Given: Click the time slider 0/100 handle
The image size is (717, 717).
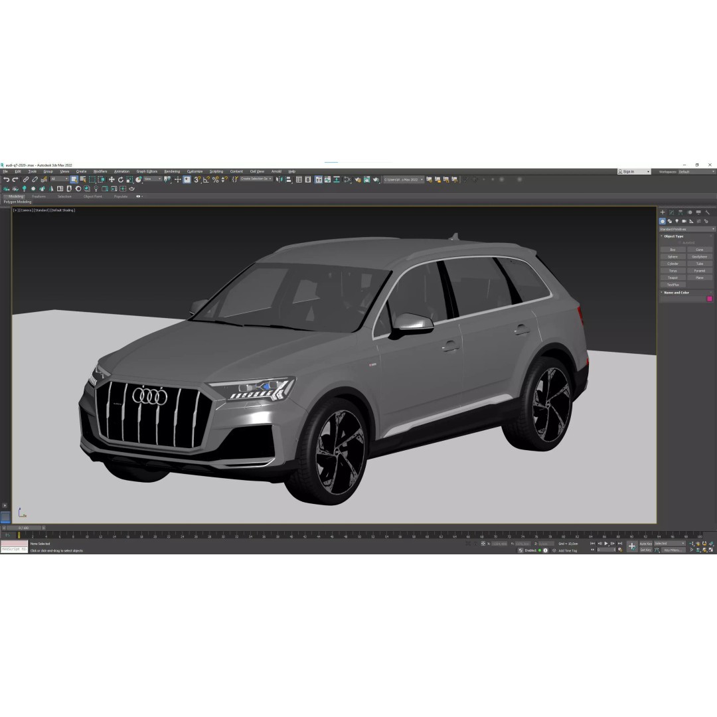Looking at the screenshot, I should point(23,528).
